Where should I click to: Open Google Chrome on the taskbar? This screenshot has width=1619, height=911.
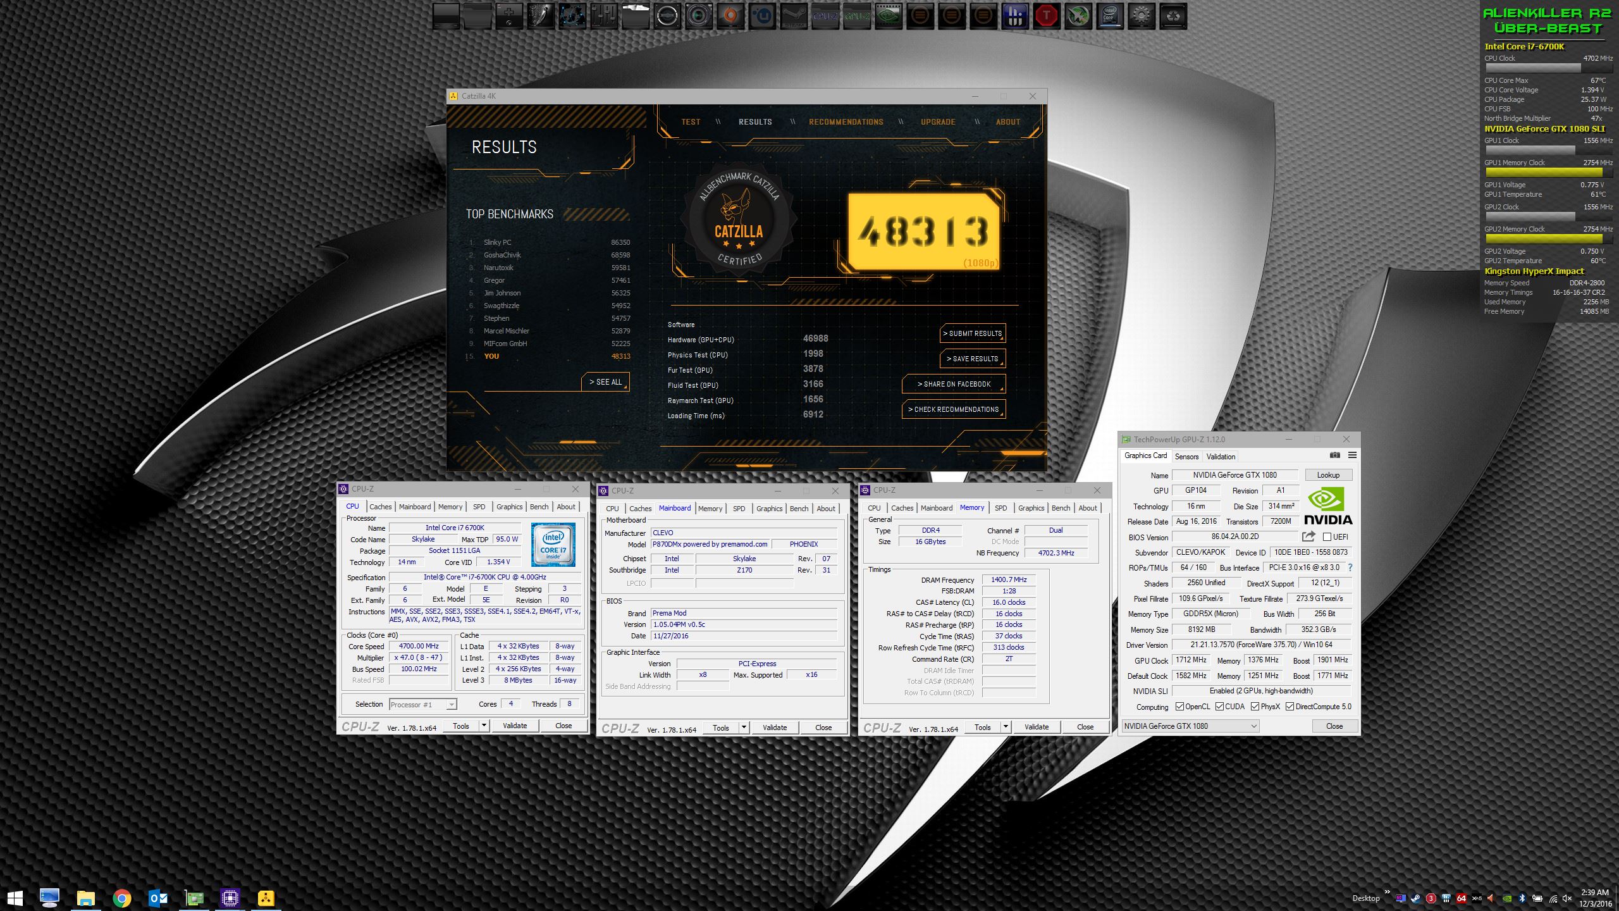(121, 898)
